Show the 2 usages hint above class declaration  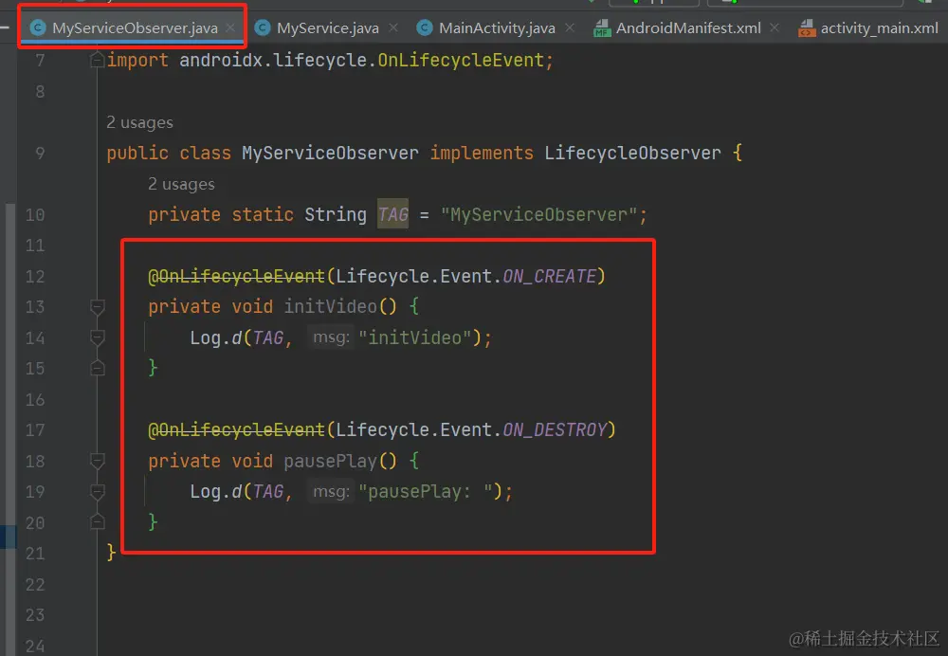[139, 122]
